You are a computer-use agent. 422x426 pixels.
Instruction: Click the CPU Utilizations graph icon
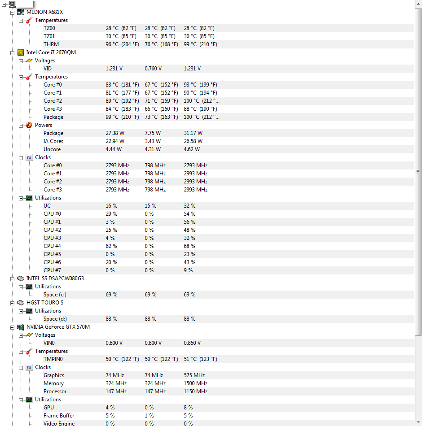pyautogui.click(x=29, y=198)
